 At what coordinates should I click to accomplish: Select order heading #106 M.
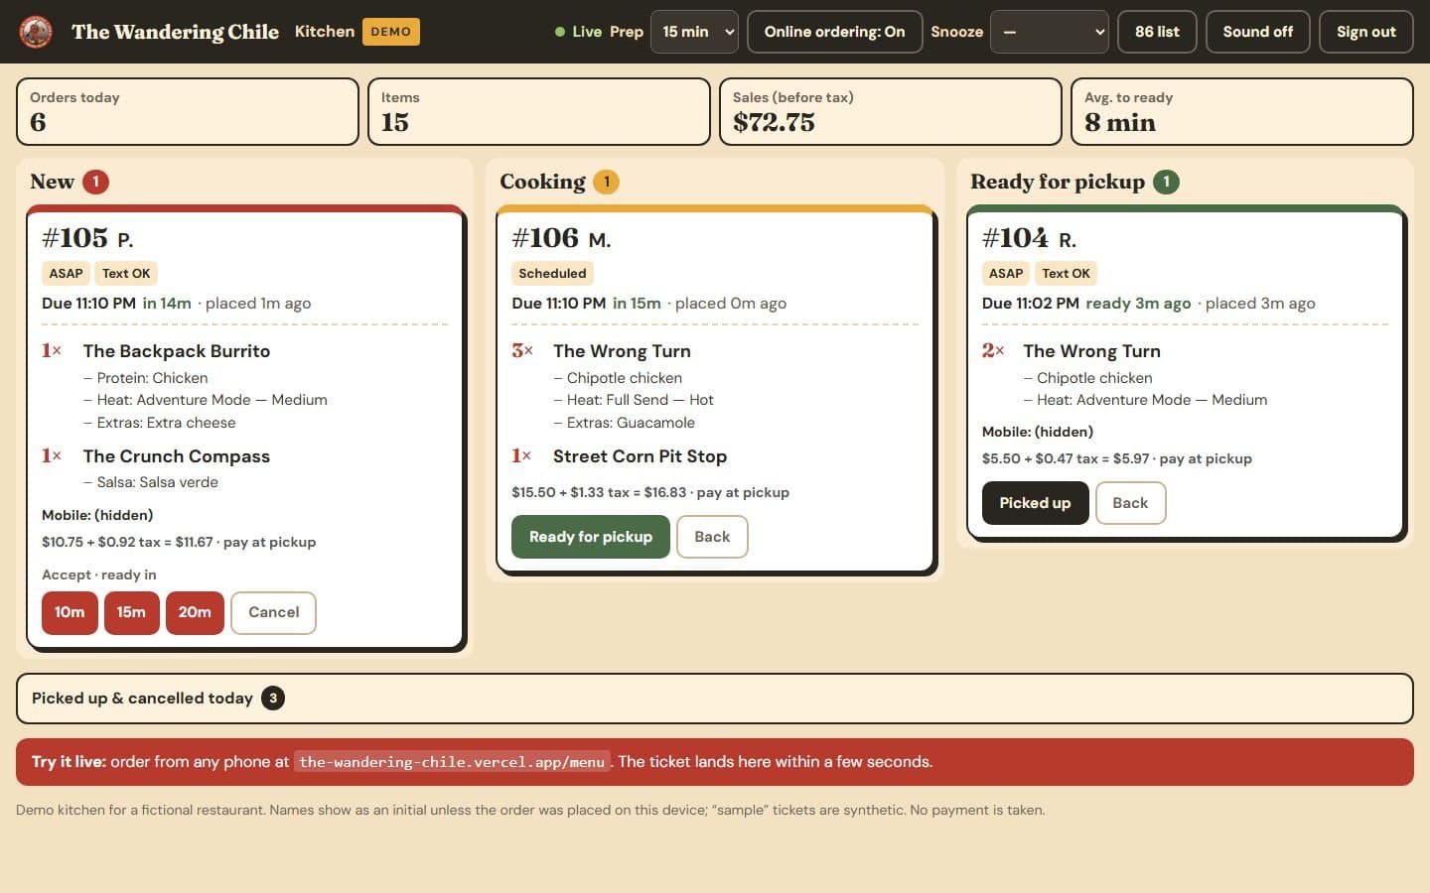click(561, 238)
